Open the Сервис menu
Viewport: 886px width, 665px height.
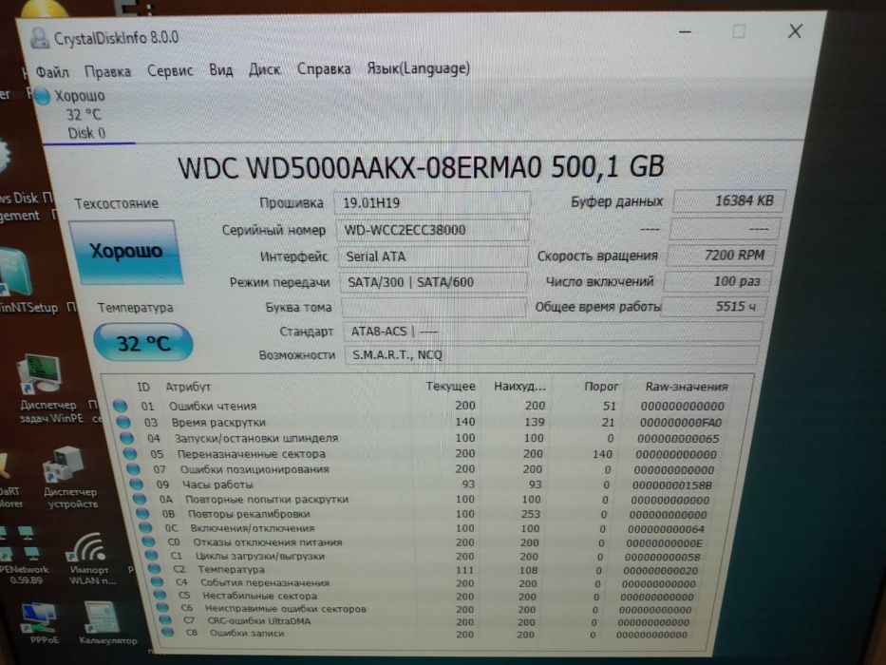[x=170, y=70]
